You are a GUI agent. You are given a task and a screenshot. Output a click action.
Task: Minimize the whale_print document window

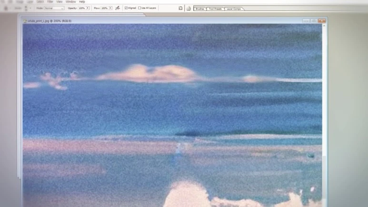(x=306, y=21)
